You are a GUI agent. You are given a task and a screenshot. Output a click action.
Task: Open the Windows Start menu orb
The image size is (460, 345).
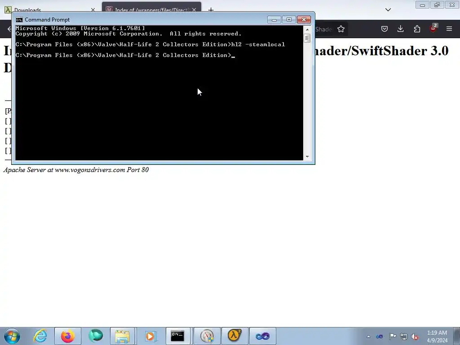point(12,336)
